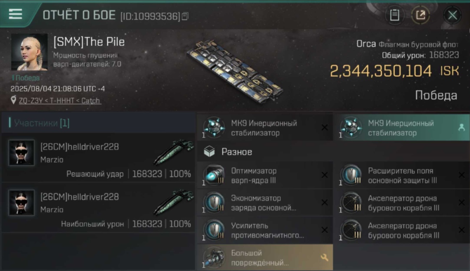Select first Акселератор дрона бурового корабля III
470x271 pixels.
coord(401,203)
